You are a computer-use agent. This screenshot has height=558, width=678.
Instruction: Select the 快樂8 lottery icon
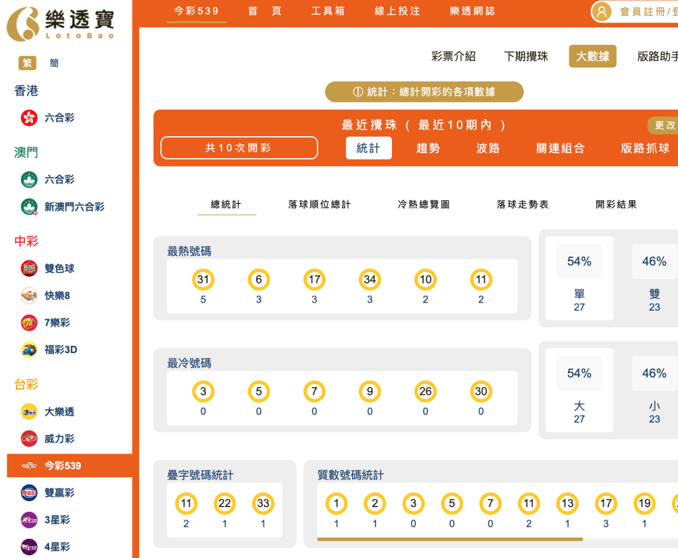click(x=28, y=296)
